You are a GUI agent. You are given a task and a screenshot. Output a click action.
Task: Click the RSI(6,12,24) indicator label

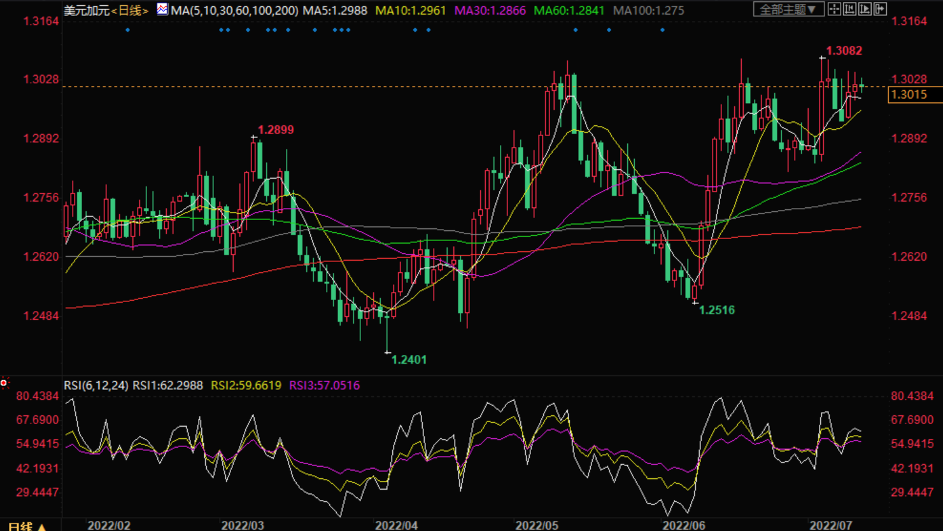tap(96, 385)
